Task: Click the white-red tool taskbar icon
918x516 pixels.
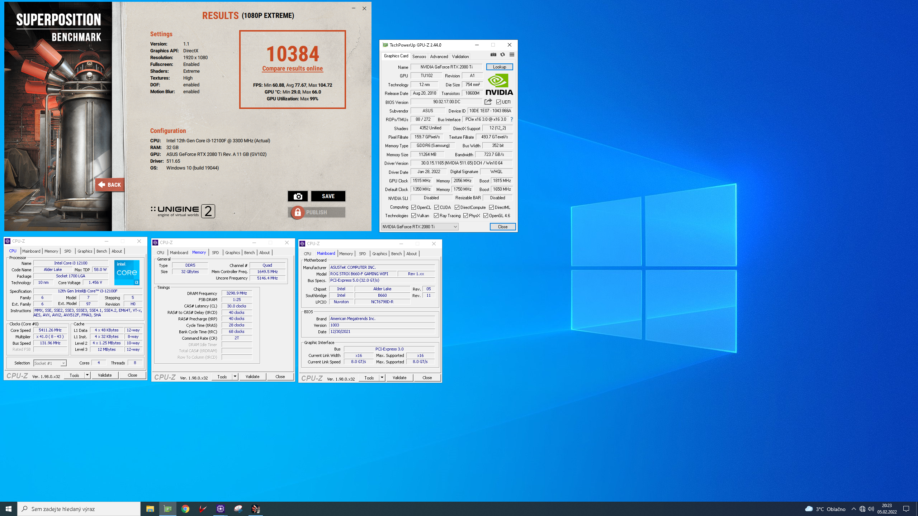Action: pos(238,509)
